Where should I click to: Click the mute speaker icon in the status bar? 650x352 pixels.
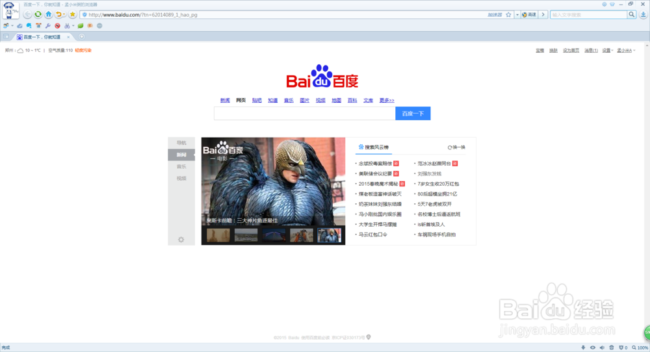coord(603,348)
